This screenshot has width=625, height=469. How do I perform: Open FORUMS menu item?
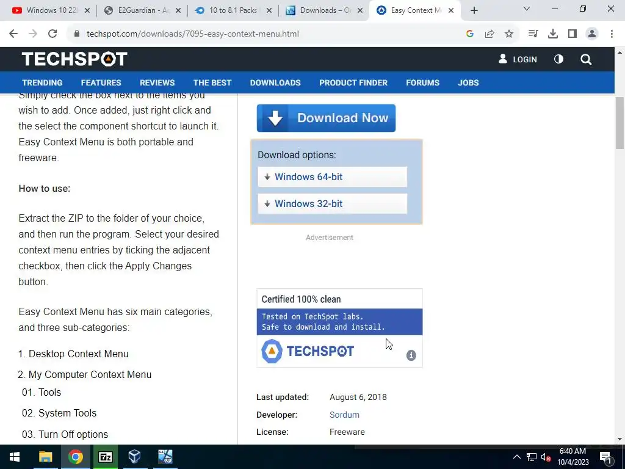click(x=422, y=82)
